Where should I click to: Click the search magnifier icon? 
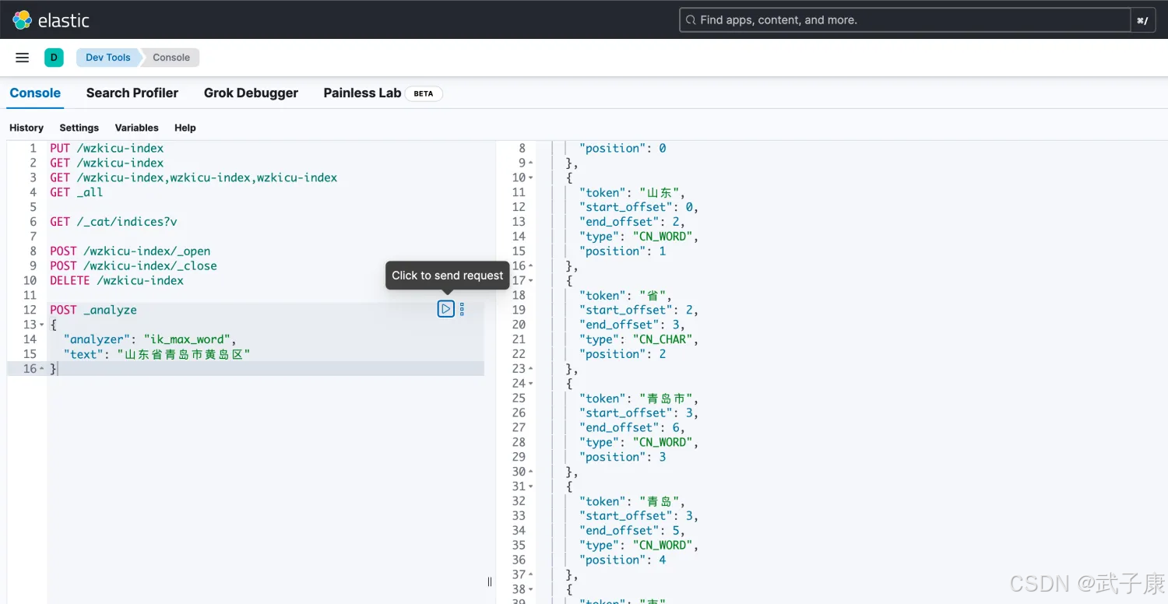690,20
